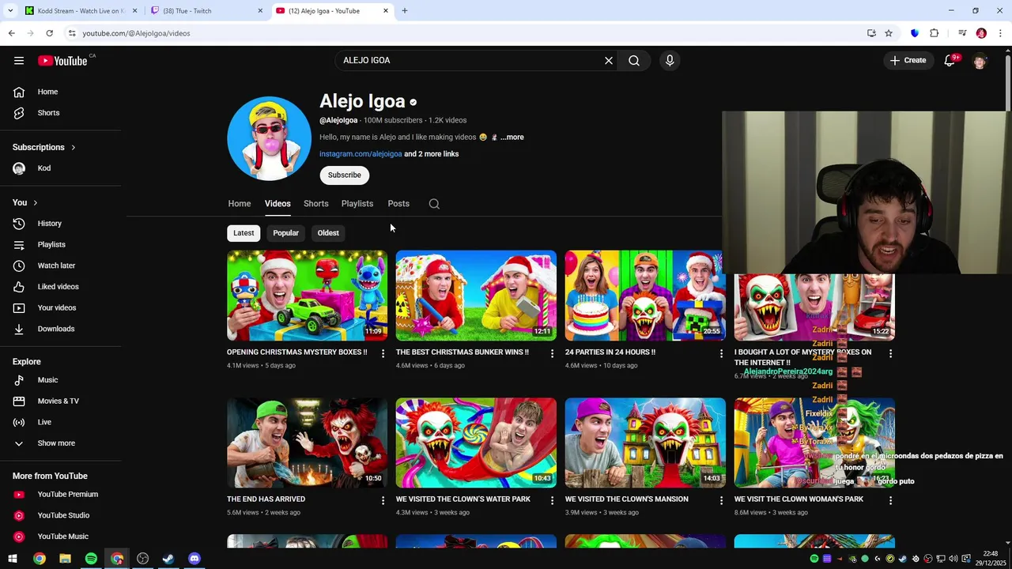Screen dimensions: 1012x569
Task: Play OPENING CHRISTMAS MYSTERY BOXES thumbnail
Action: 307,296
